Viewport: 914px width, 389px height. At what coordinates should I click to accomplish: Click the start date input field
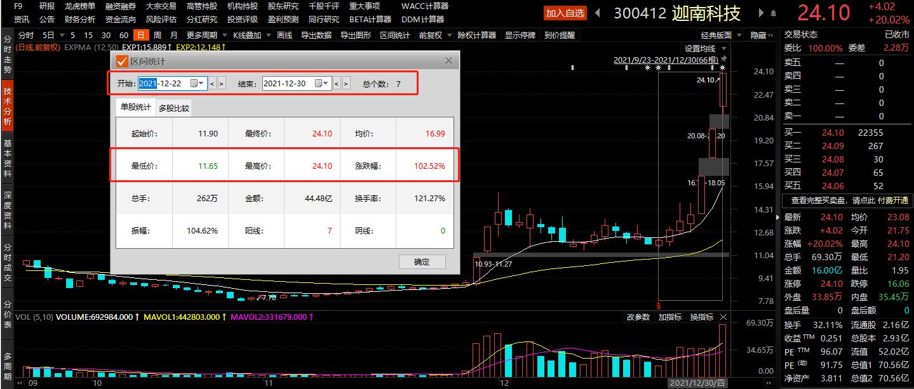(168, 83)
